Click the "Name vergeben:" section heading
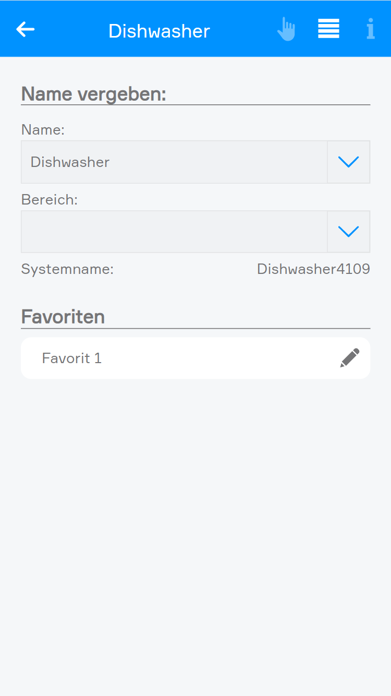Image resolution: width=391 pixels, height=696 pixels. [x=93, y=94]
